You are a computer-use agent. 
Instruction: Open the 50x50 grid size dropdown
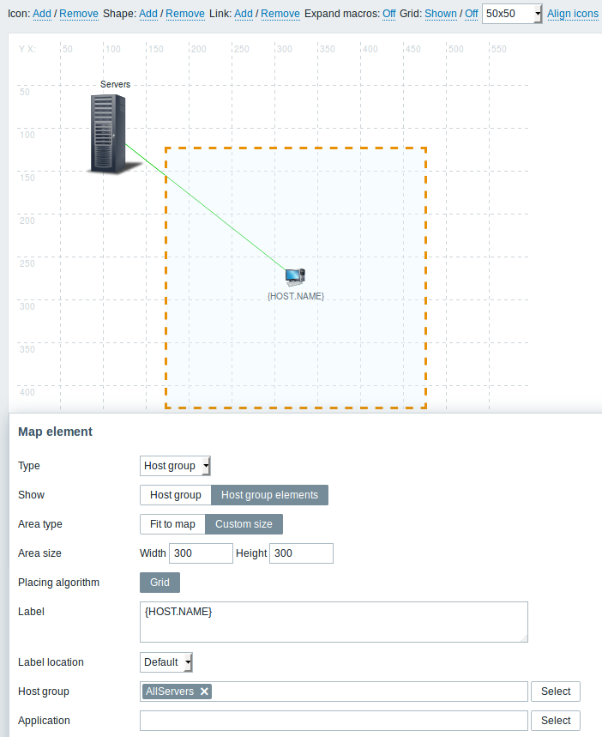click(512, 14)
